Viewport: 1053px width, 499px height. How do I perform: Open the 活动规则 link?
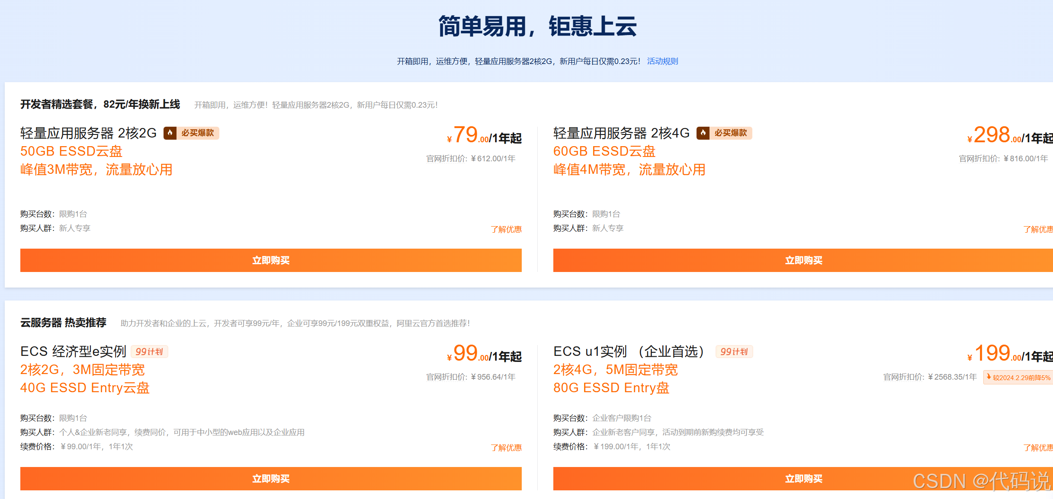[662, 61]
